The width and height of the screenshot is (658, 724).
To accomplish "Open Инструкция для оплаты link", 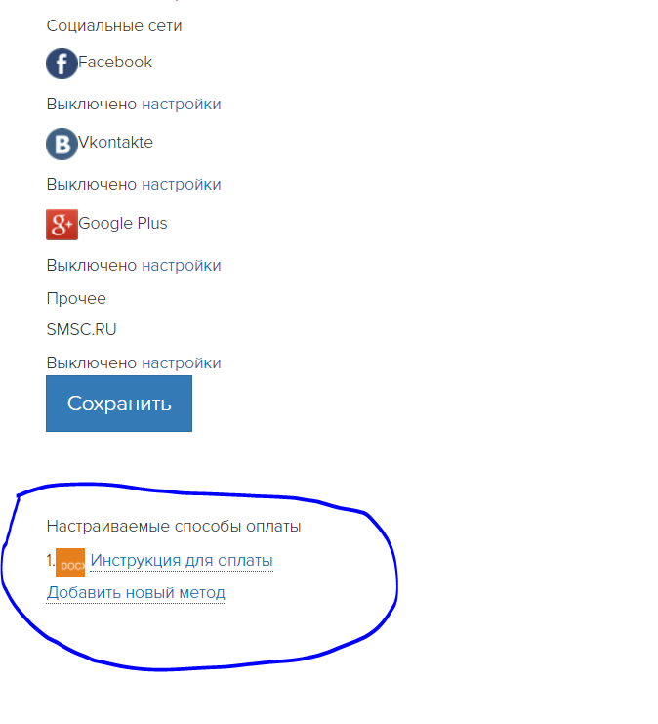I will click(182, 561).
